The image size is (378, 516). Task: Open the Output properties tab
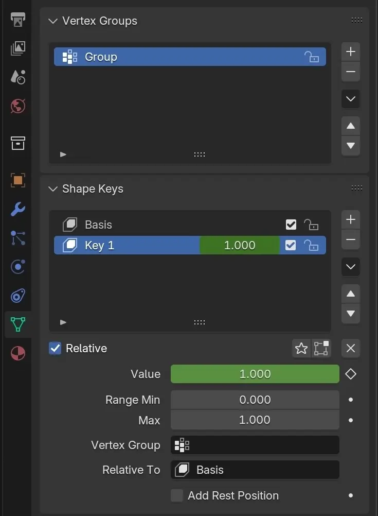pos(18,20)
